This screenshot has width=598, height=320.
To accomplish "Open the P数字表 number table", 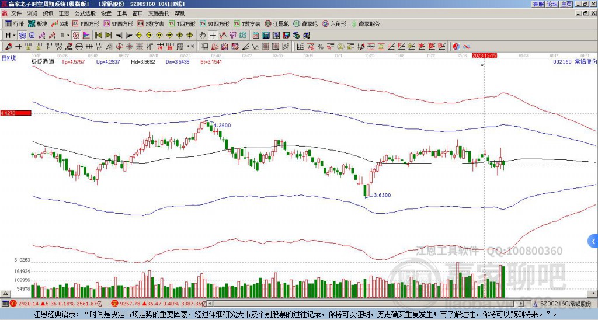I will click(151, 23).
